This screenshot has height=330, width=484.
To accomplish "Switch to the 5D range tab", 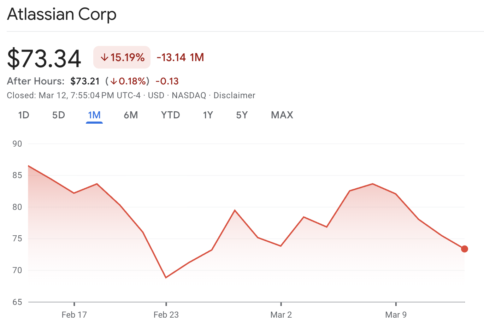I will (x=59, y=115).
